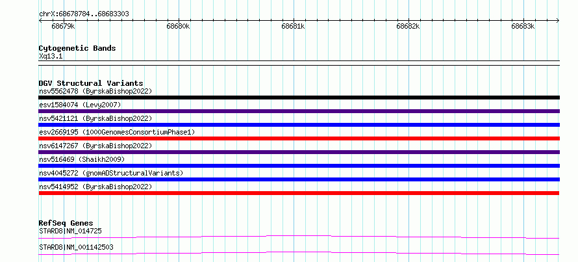
Task: Click nsv4045272 (gnomADStructuralVariants) label
Action: tap(111, 173)
